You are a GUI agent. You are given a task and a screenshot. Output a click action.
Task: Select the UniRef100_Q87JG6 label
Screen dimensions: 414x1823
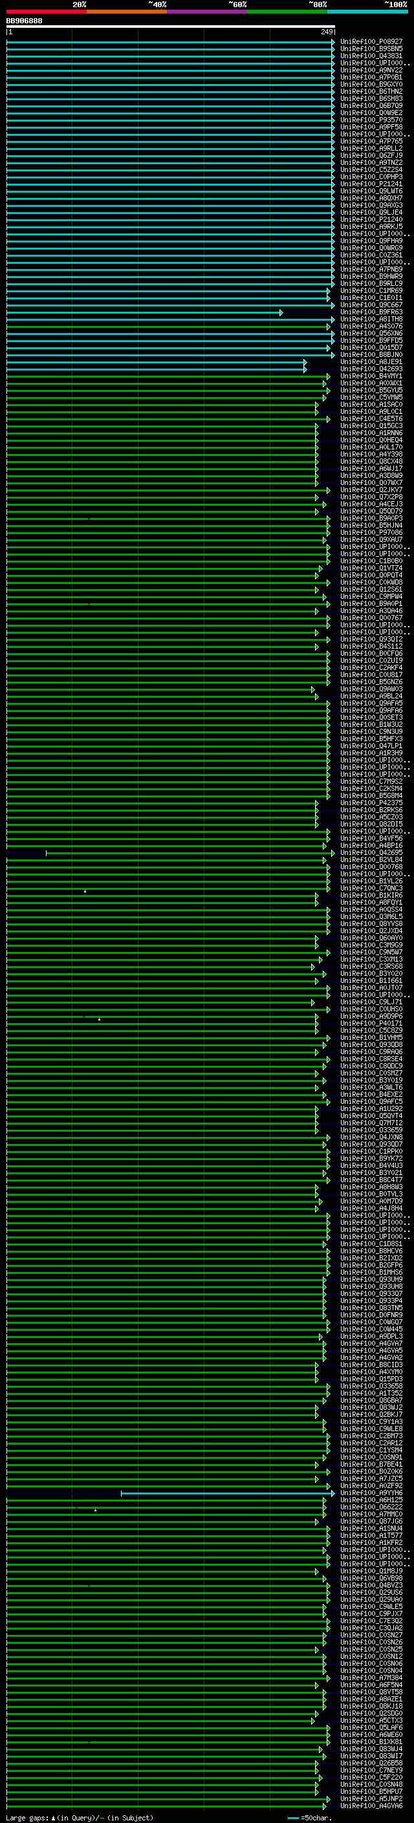click(371, 1522)
